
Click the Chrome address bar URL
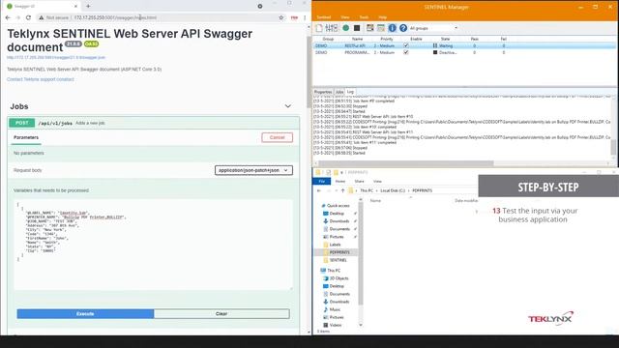[115, 17]
